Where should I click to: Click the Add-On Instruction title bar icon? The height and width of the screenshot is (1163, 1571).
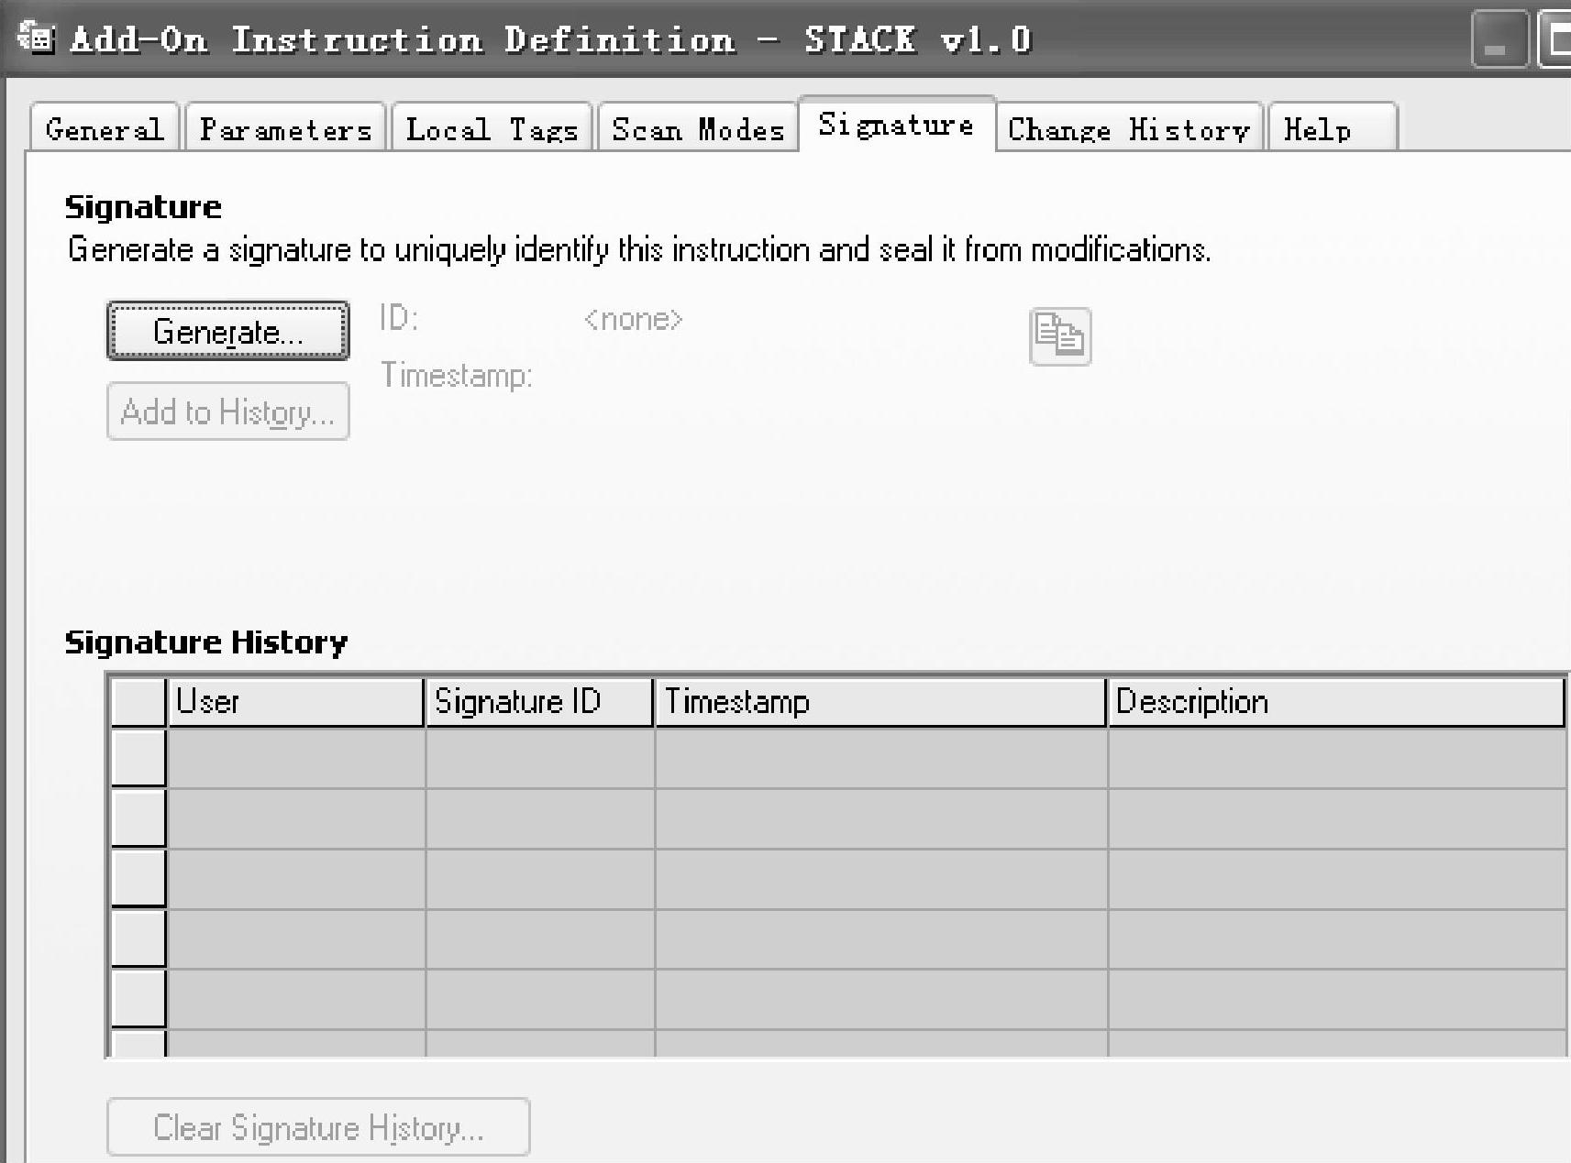(x=37, y=38)
